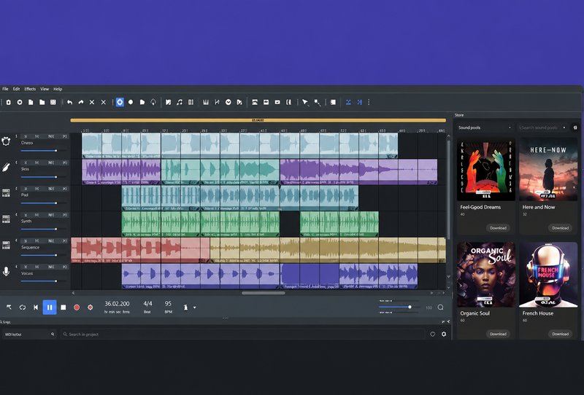Download the French House sound pool
584x395 pixels.
coord(560,334)
